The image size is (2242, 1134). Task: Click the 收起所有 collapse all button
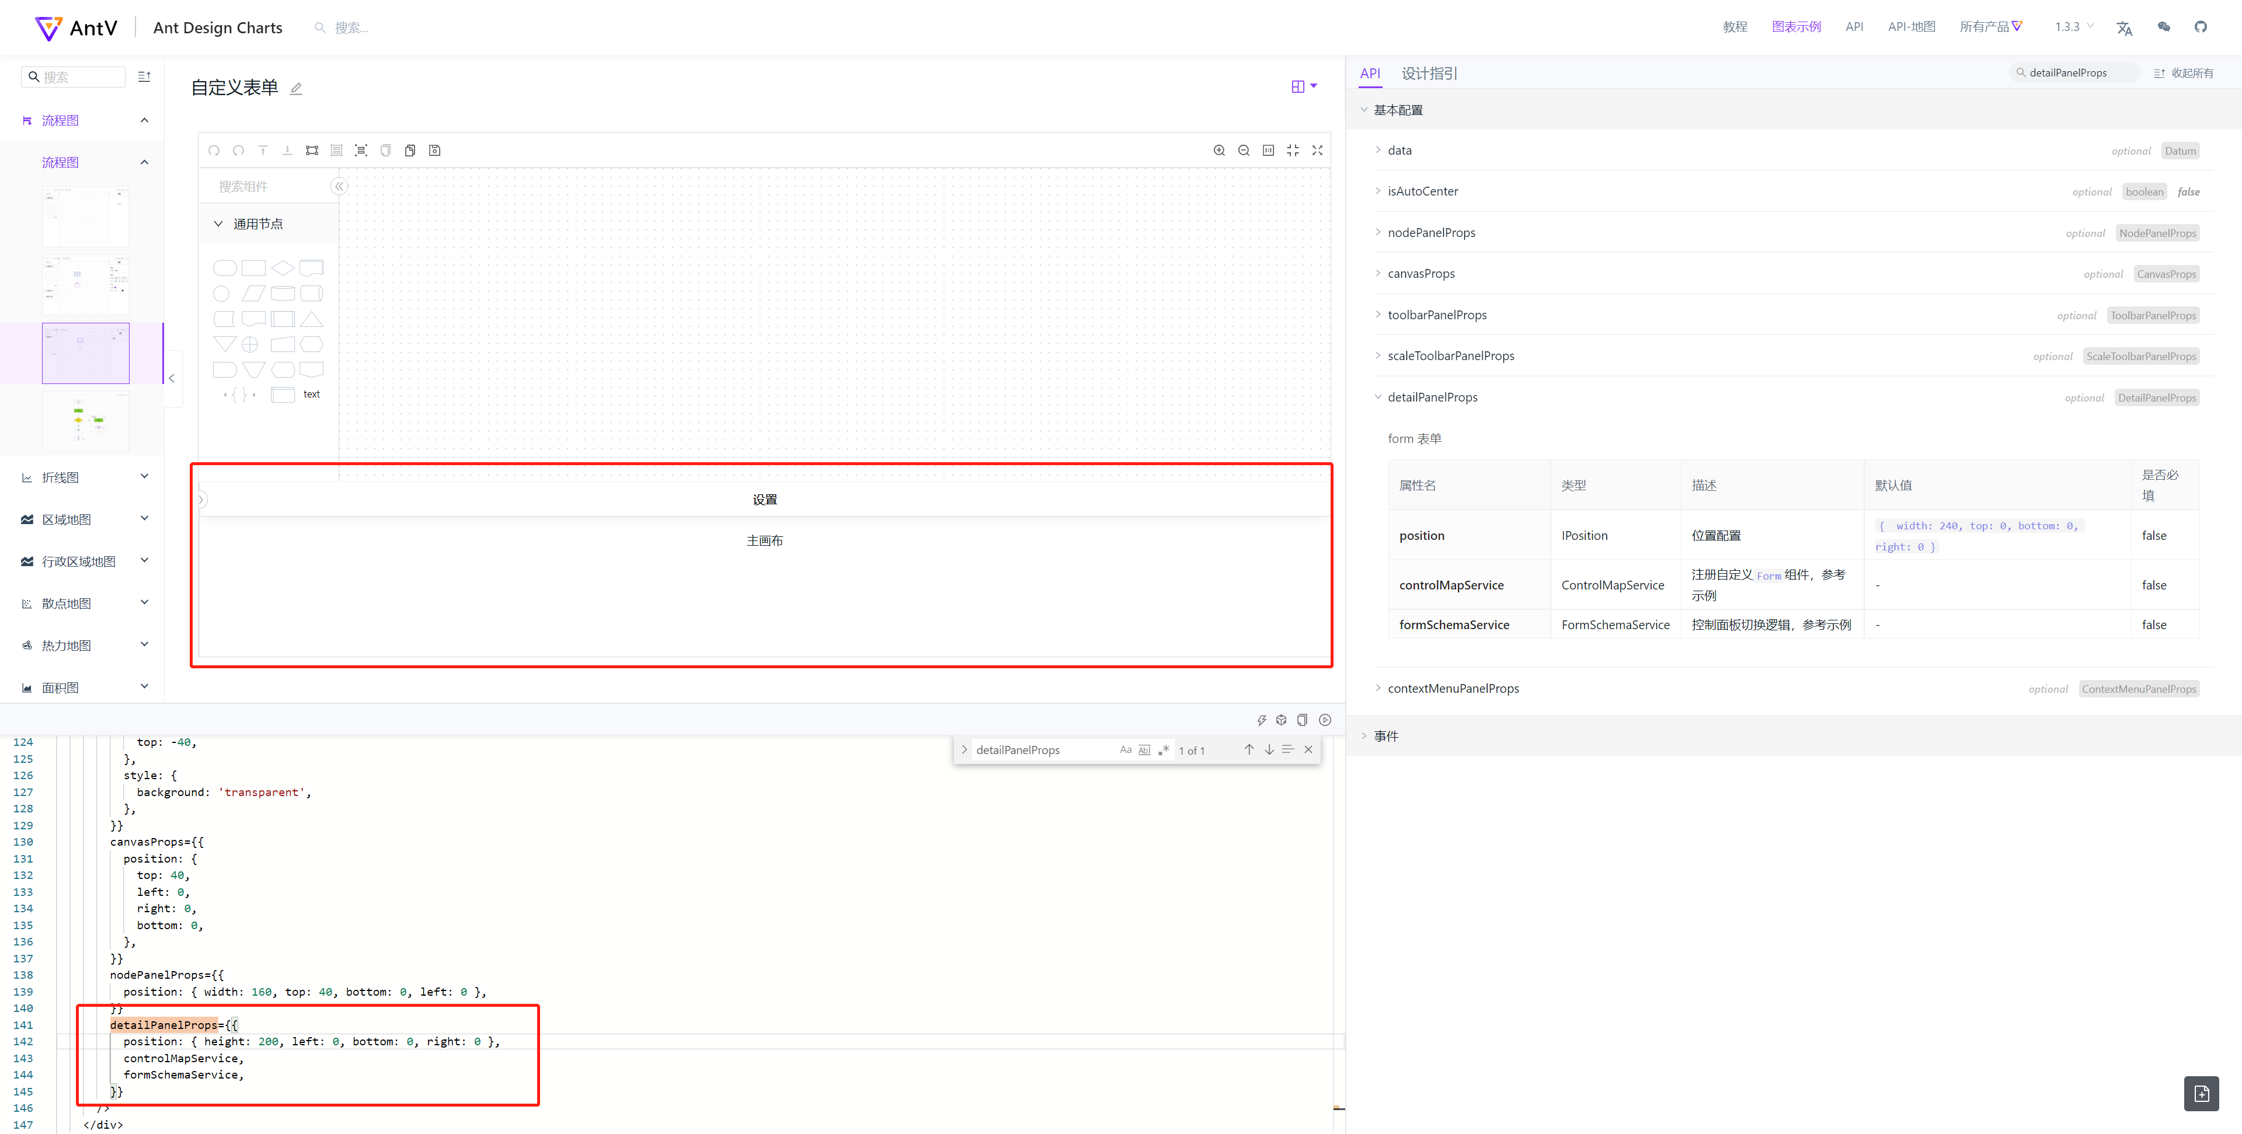(x=2183, y=73)
